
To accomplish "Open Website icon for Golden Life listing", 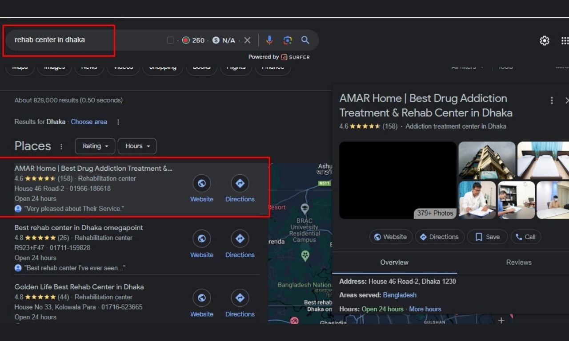I will point(202,298).
